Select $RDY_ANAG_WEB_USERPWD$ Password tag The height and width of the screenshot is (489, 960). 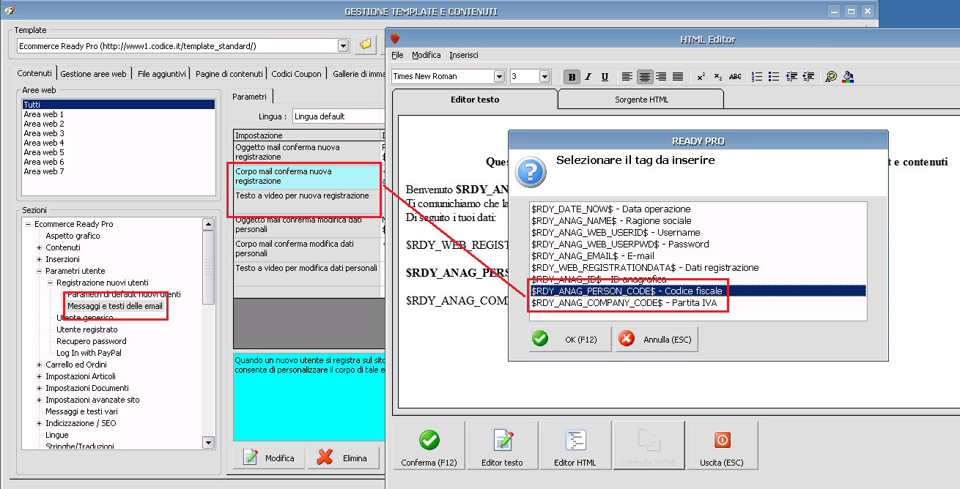(x=698, y=244)
